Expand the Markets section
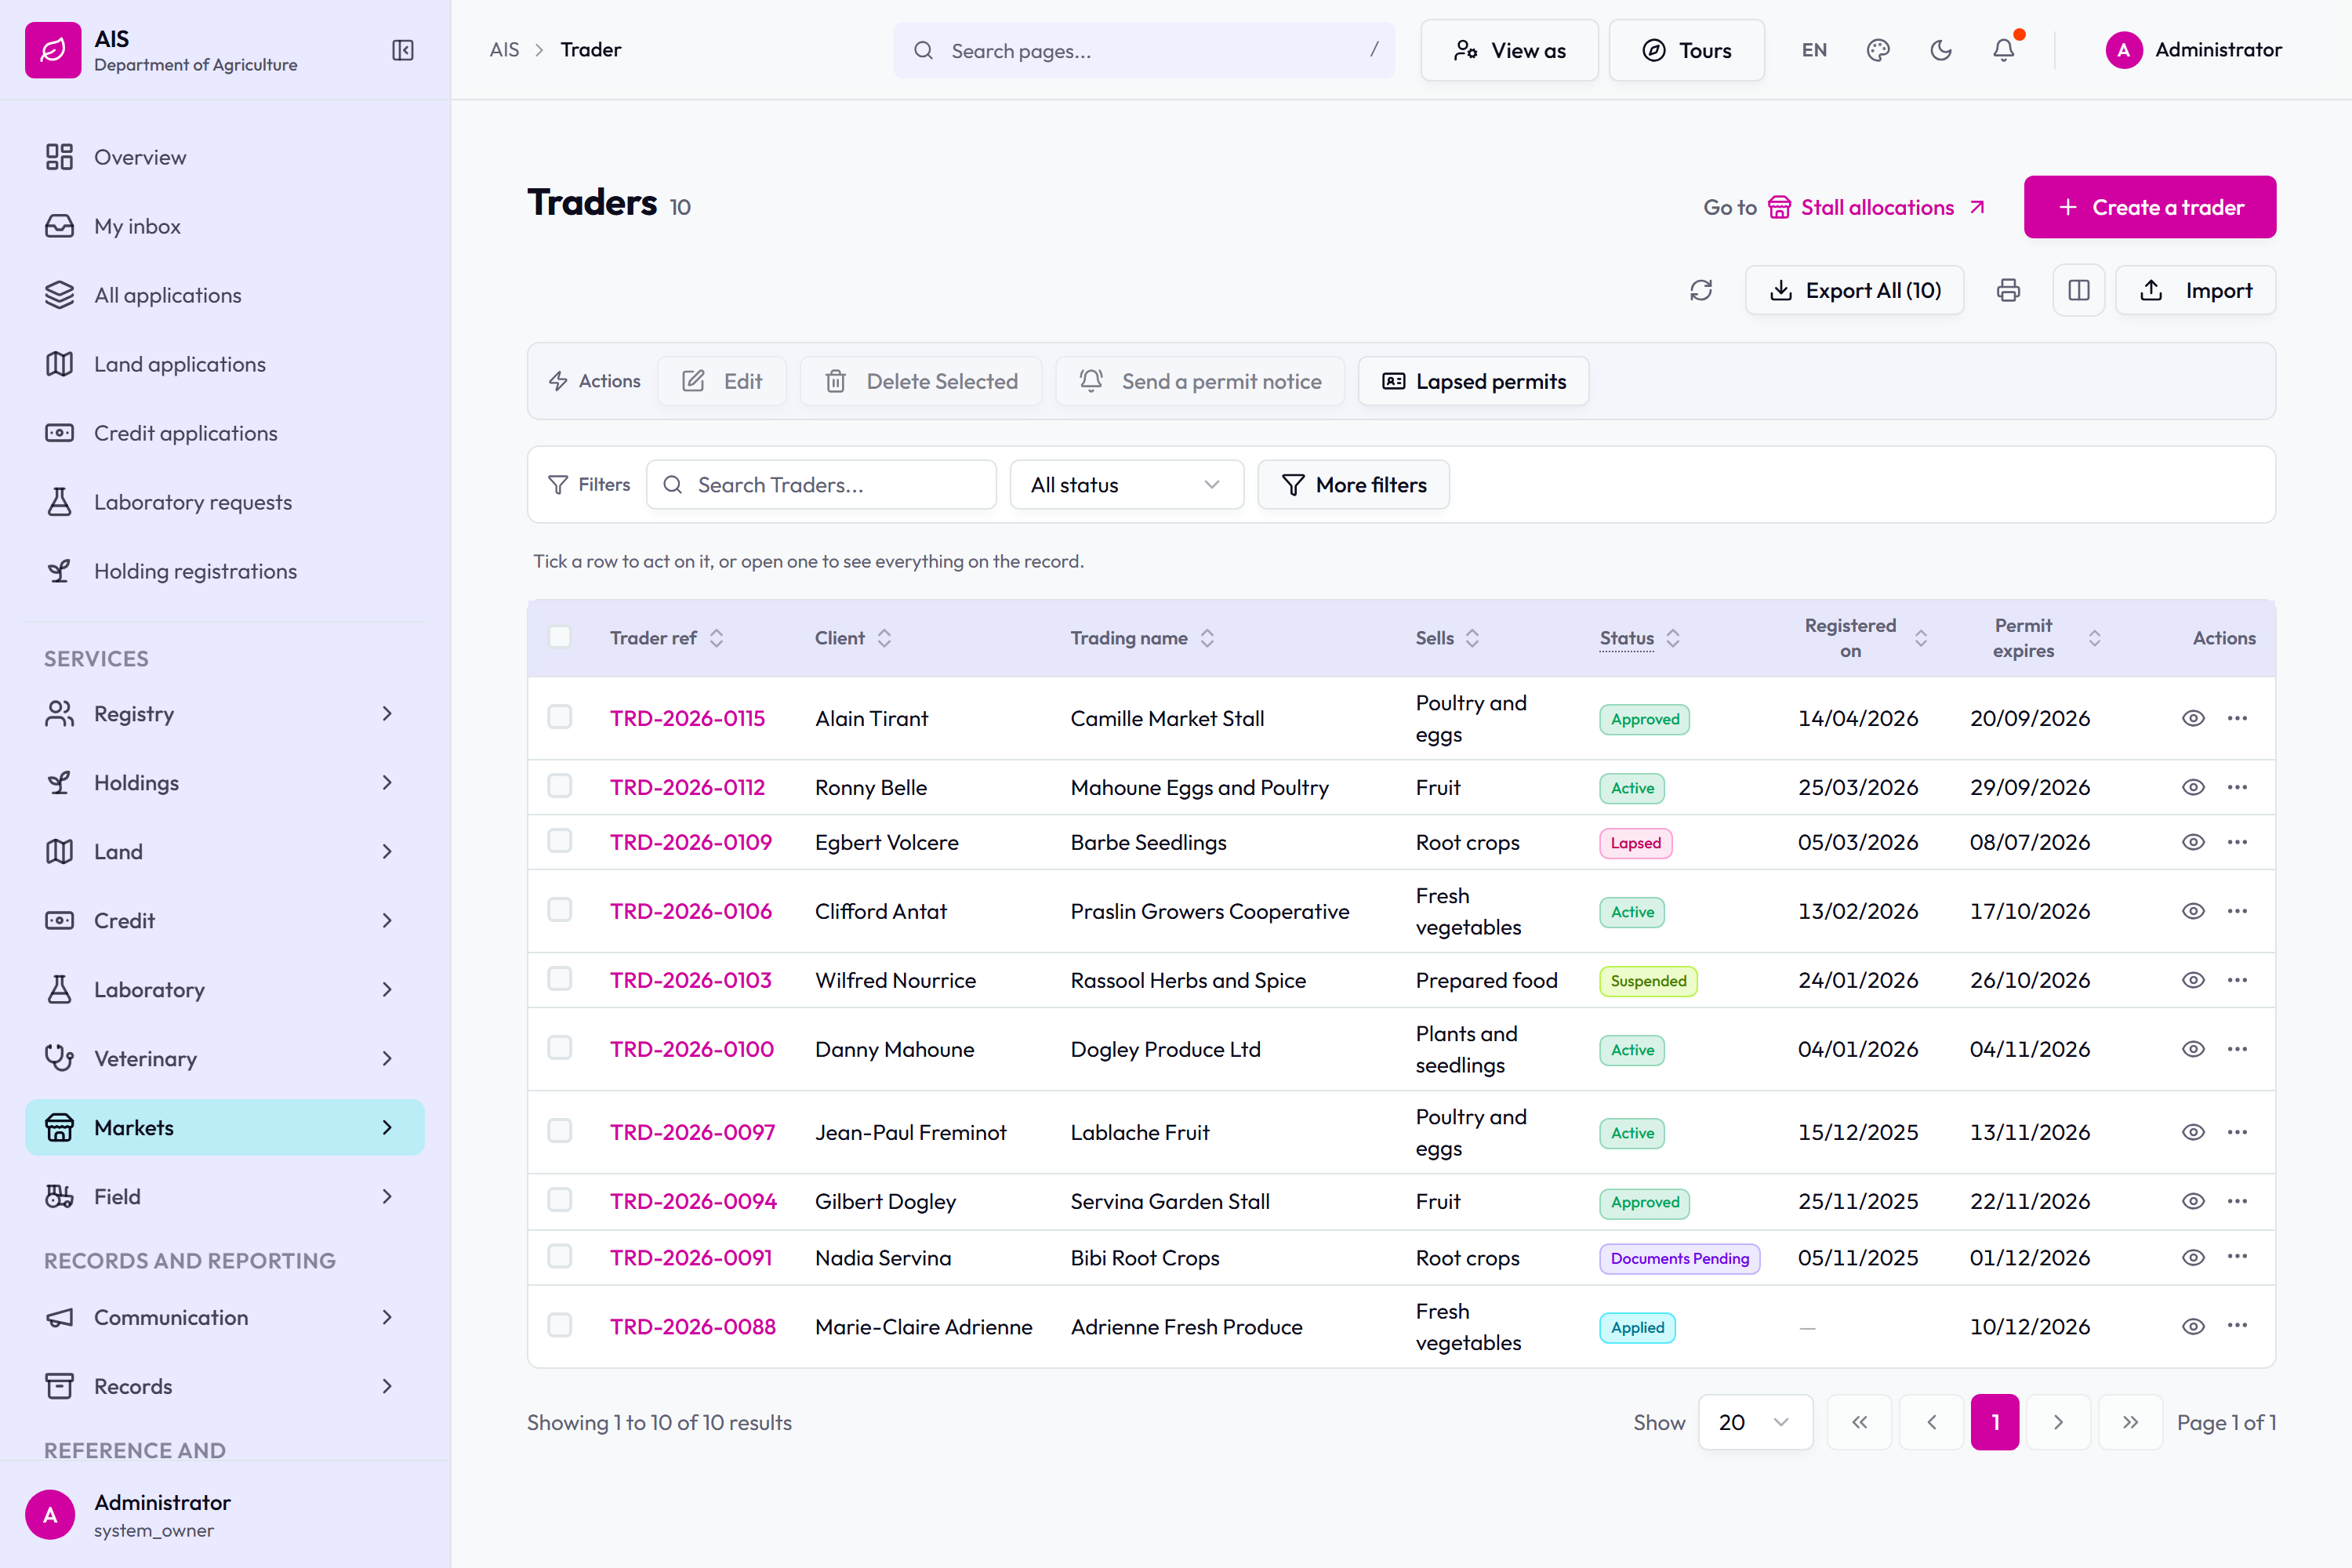The height and width of the screenshot is (1568, 2352). [x=225, y=1128]
